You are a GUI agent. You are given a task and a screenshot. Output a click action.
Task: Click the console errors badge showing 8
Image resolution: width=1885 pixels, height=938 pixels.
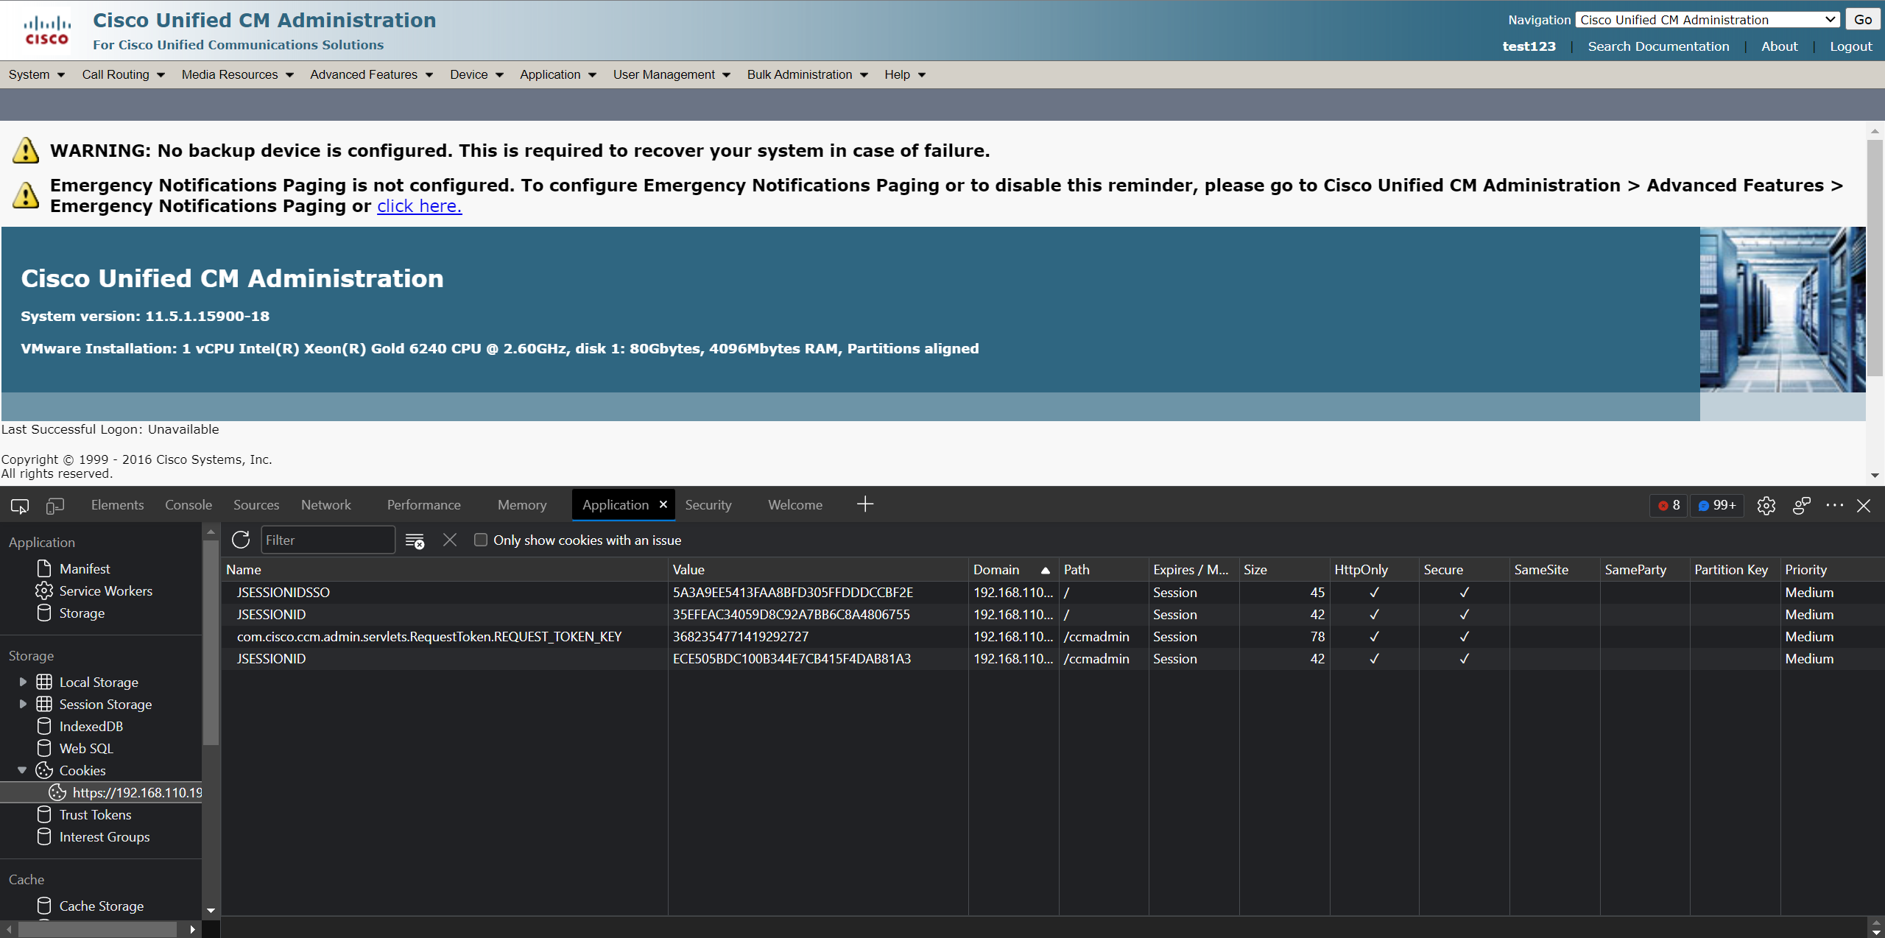(x=1669, y=505)
